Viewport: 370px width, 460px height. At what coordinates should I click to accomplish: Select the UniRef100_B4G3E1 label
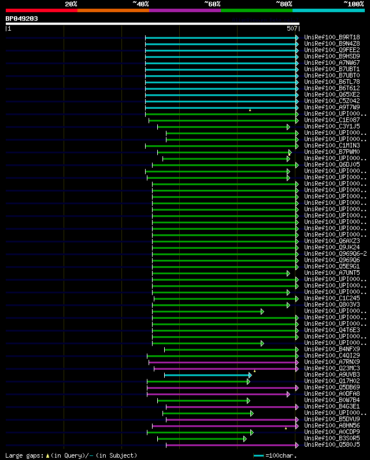[332, 407]
